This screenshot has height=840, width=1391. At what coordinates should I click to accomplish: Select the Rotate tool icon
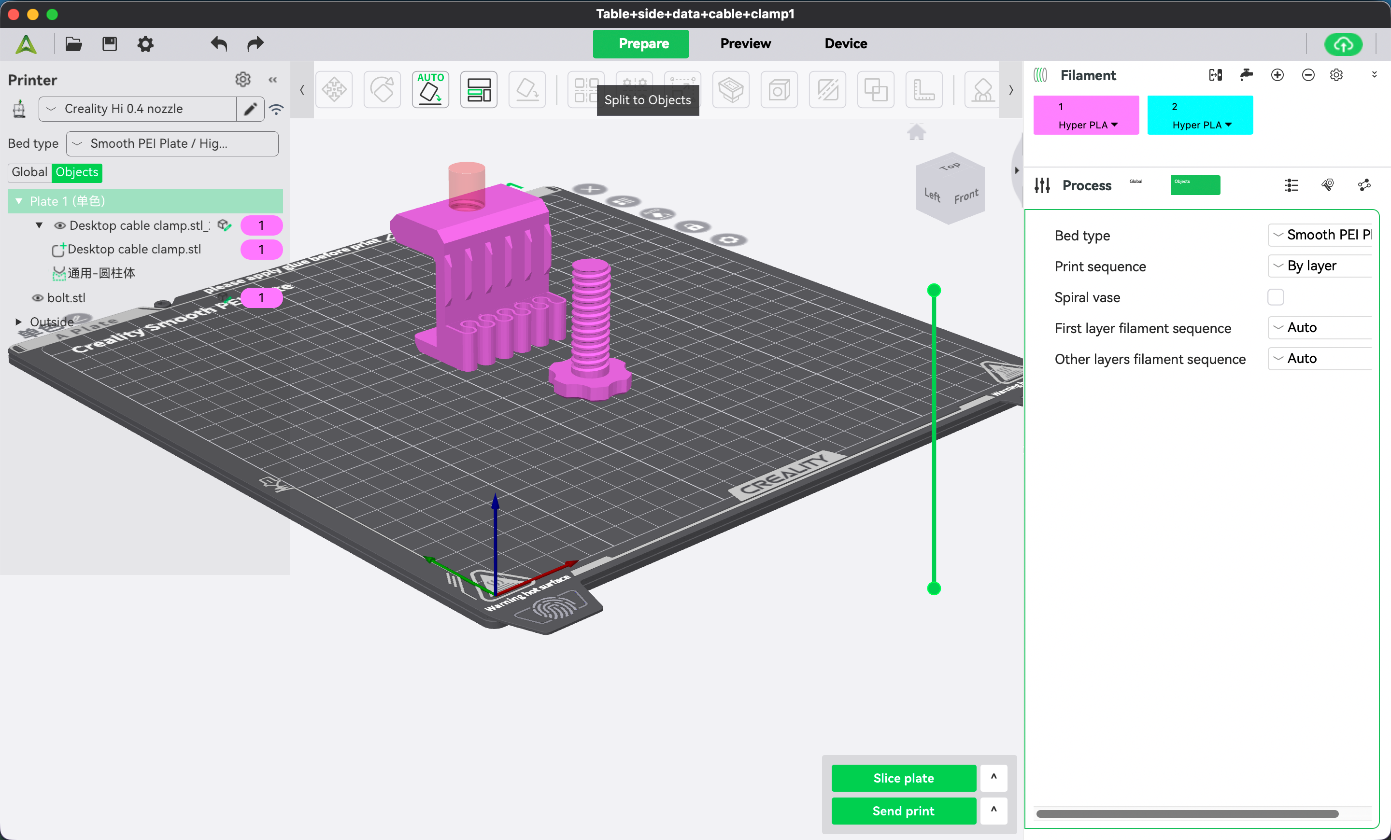pos(382,89)
